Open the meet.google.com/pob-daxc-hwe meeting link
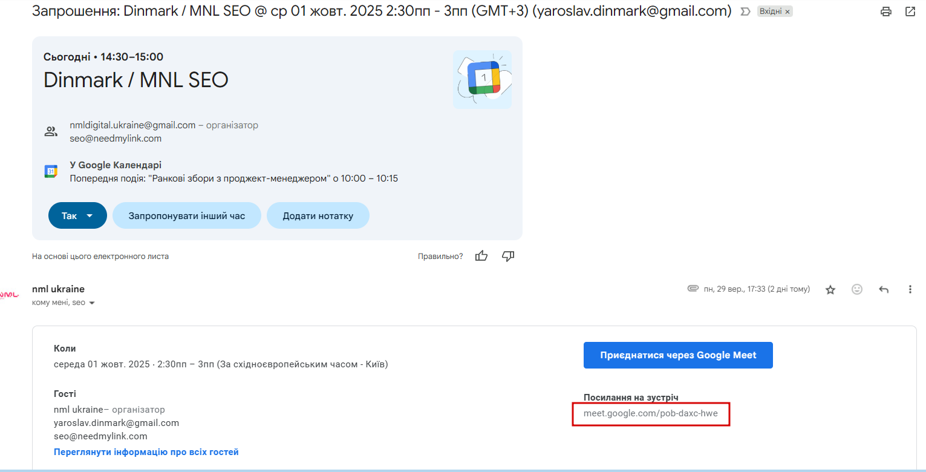 pos(651,414)
